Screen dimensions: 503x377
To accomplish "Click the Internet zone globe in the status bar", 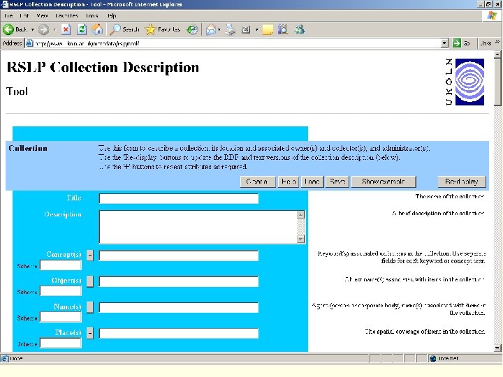I will pos(432,358).
